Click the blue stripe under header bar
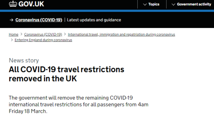The width and height of the screenshot is (214, 122). coord(107,11)
